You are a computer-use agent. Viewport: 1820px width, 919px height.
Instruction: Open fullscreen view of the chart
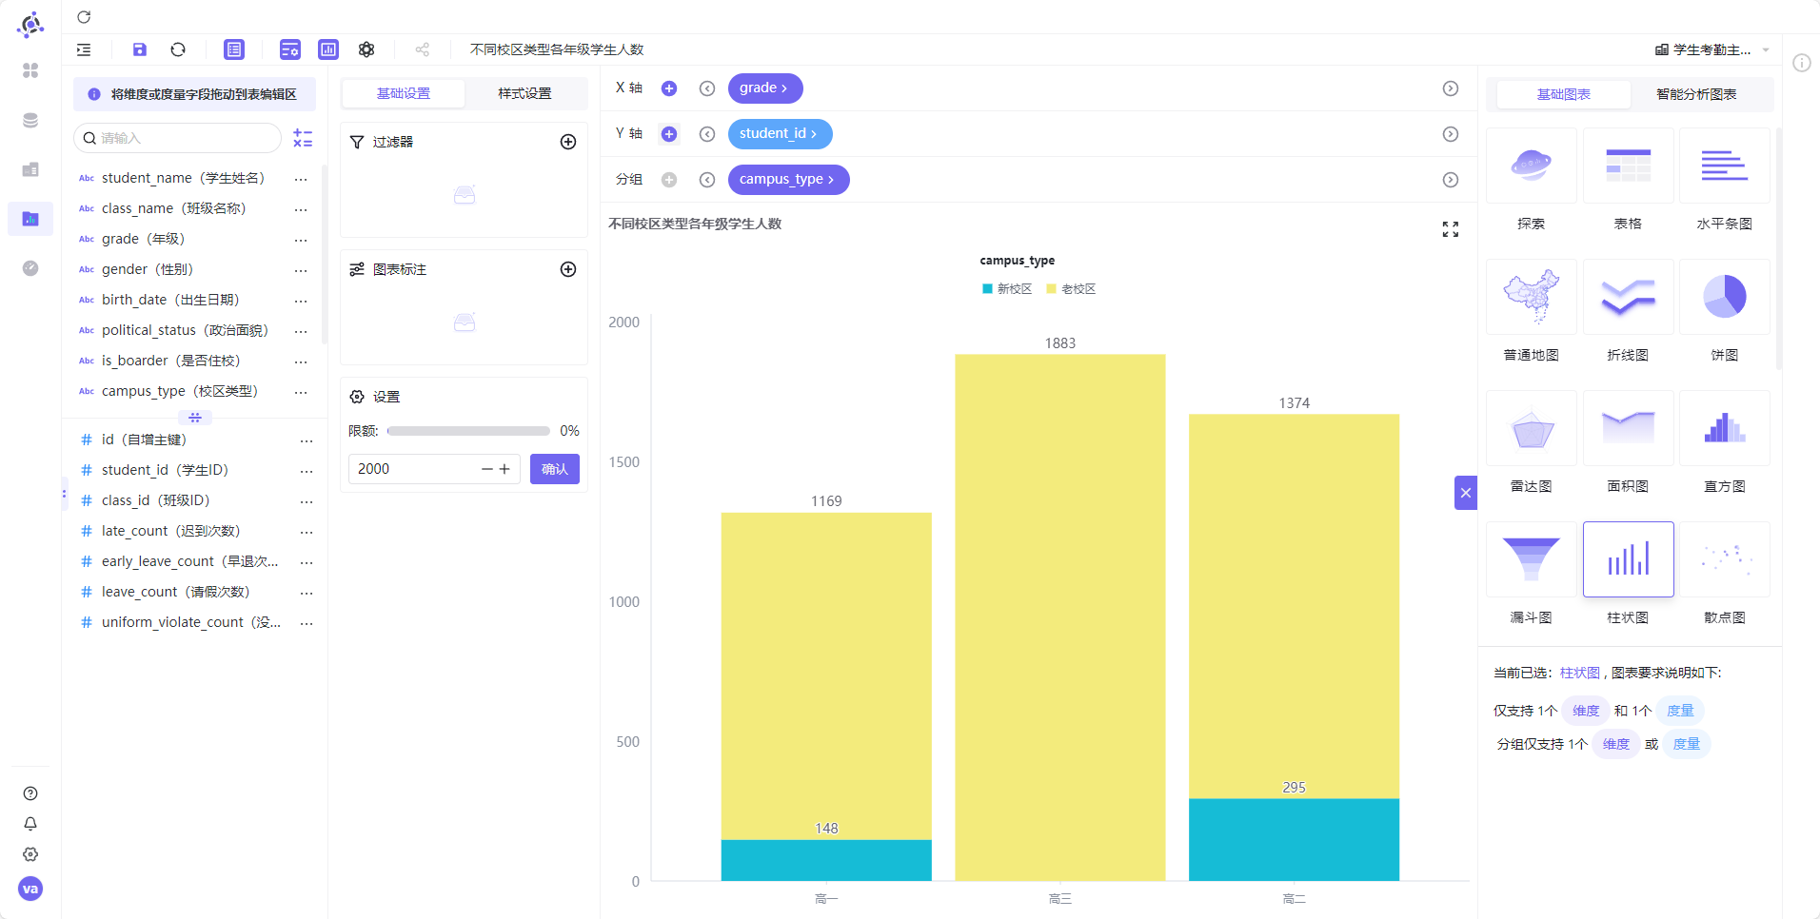[x=1450, y=229]
